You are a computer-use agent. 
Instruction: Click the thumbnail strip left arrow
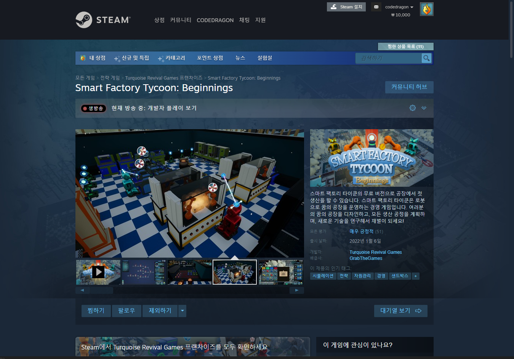click(x=82, y=290)
